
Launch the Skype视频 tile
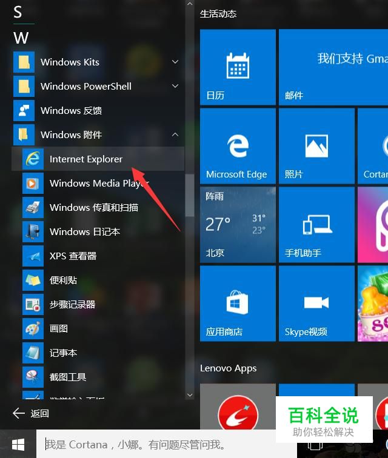pyautogui.click(x=316, y=304)
